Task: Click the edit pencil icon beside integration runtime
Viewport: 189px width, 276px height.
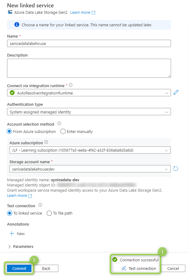Action: coord(176,92)
